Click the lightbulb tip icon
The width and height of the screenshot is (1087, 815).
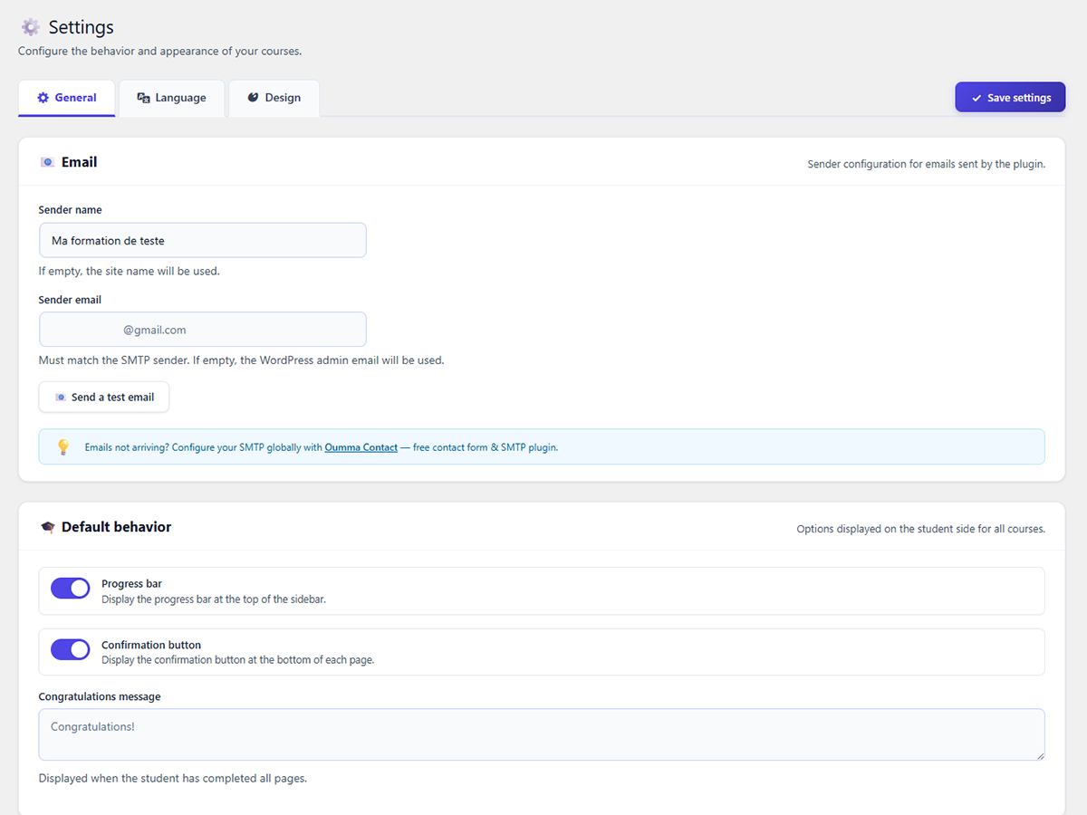click(63, 447)
